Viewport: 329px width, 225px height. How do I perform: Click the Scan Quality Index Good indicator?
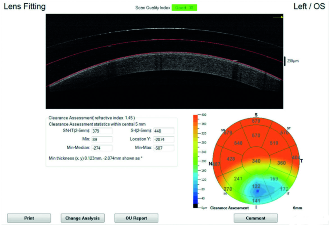click(x=184, y=8)
